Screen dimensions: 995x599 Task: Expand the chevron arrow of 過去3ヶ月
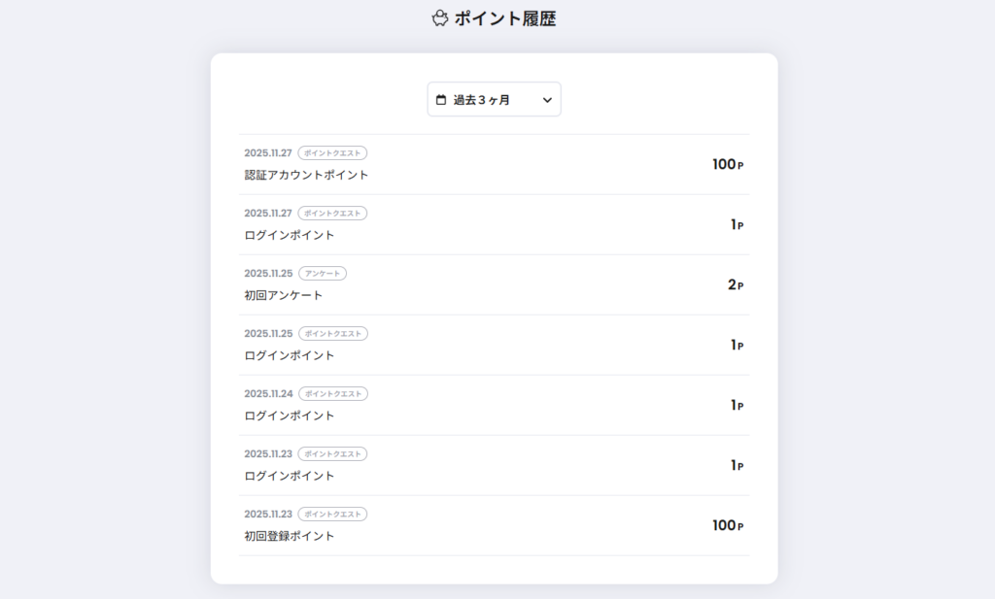547,99
